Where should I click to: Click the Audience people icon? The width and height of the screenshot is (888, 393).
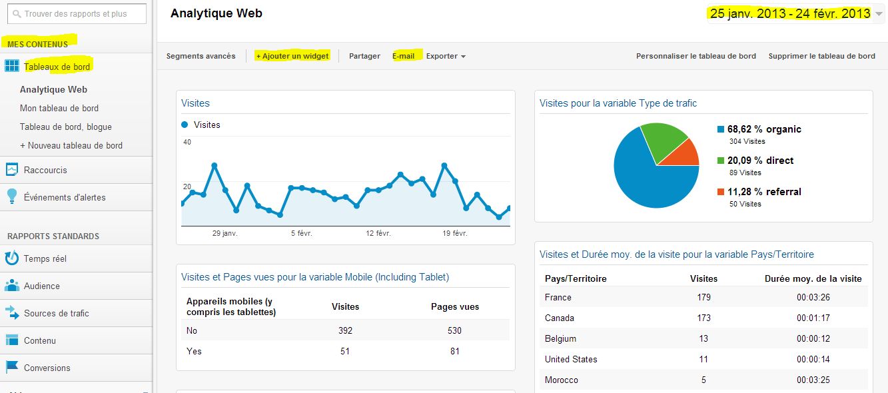point(11,286)
